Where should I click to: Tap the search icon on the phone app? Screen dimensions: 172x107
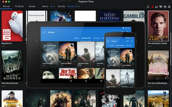point(132,41)
